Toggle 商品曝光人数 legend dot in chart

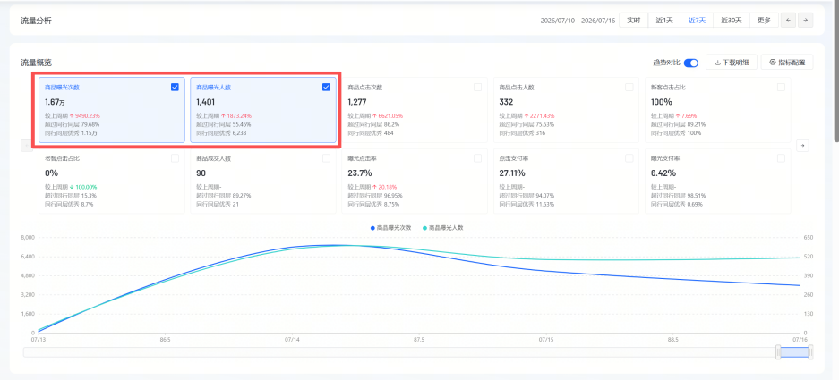tap(425, 228)
